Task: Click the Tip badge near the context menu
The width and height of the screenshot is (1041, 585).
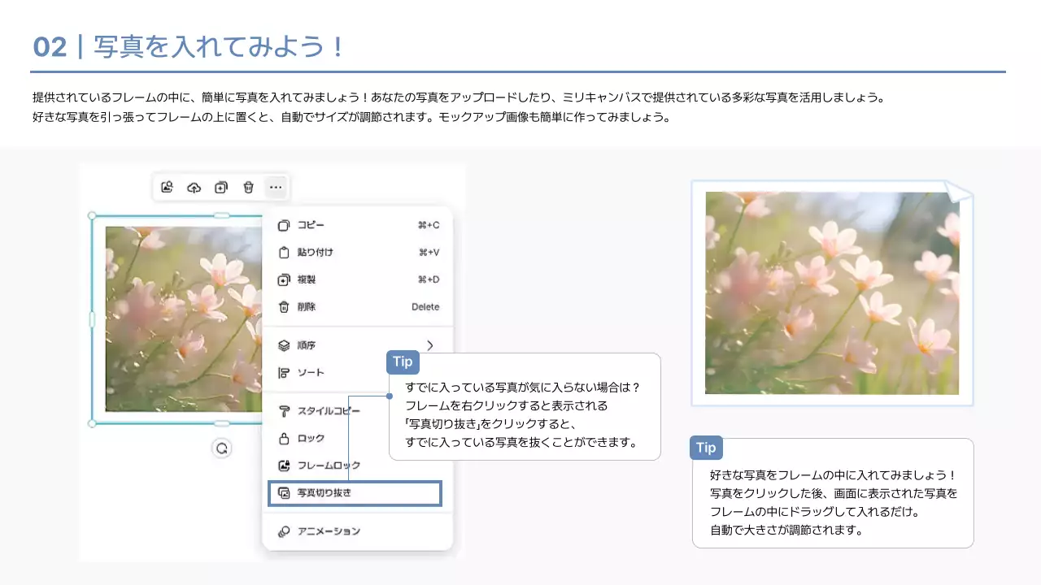Action: click(x=403, y=362)
